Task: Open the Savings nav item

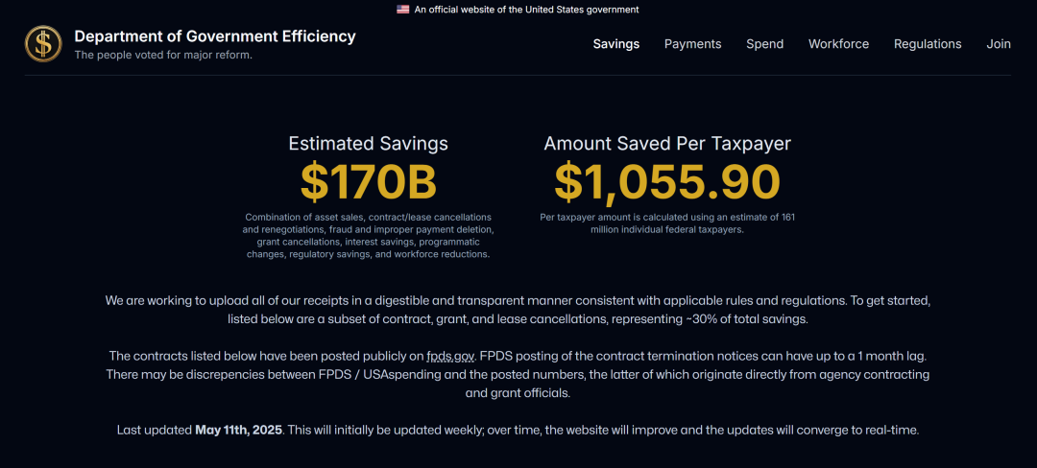Action: tap(615, 44)
